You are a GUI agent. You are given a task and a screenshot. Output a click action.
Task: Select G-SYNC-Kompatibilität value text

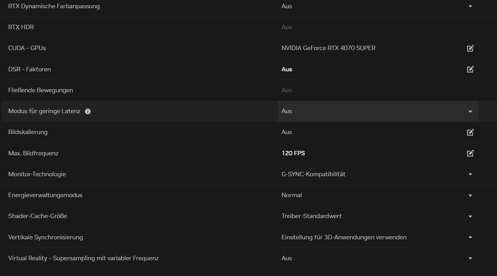pyautogui.click(x=313, y=174)
